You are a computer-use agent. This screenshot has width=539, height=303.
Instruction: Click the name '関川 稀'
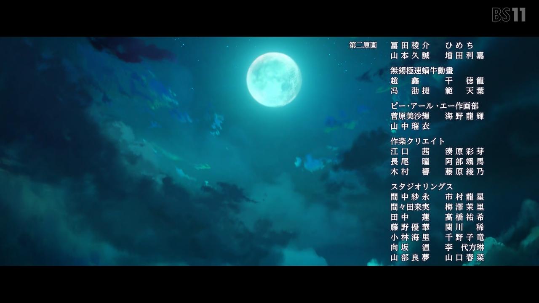464,227
